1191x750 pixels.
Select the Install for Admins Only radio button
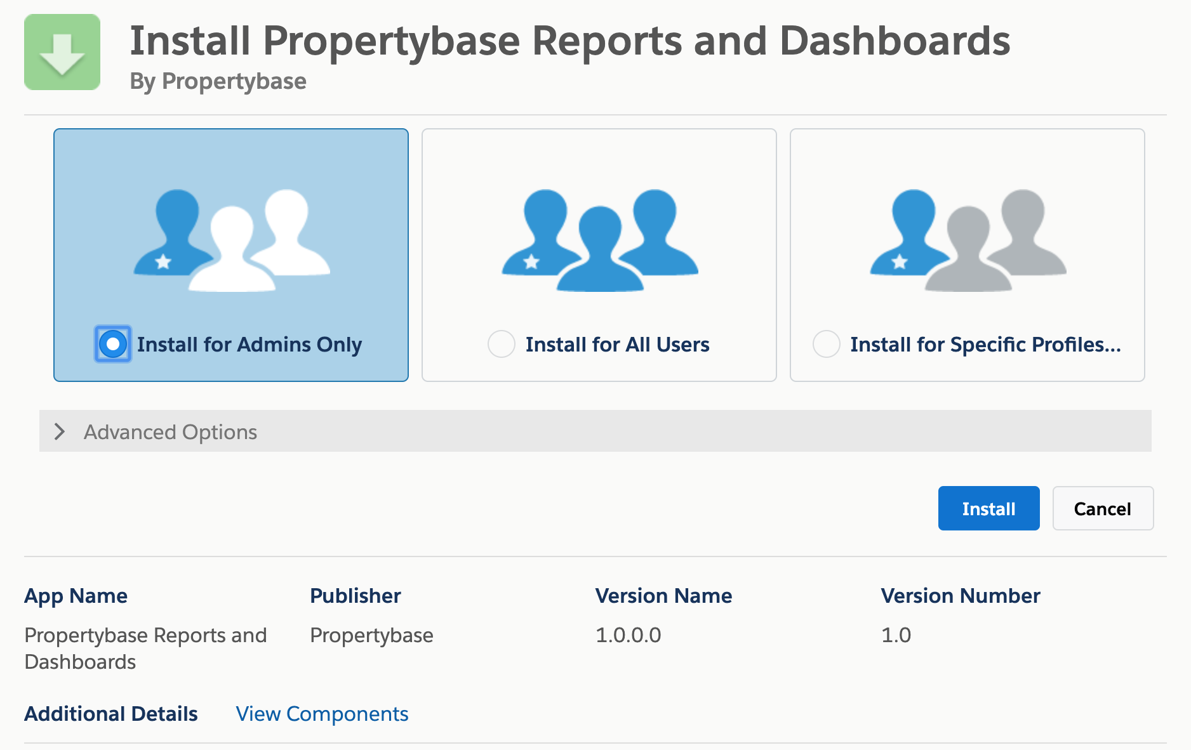point(113,344)
